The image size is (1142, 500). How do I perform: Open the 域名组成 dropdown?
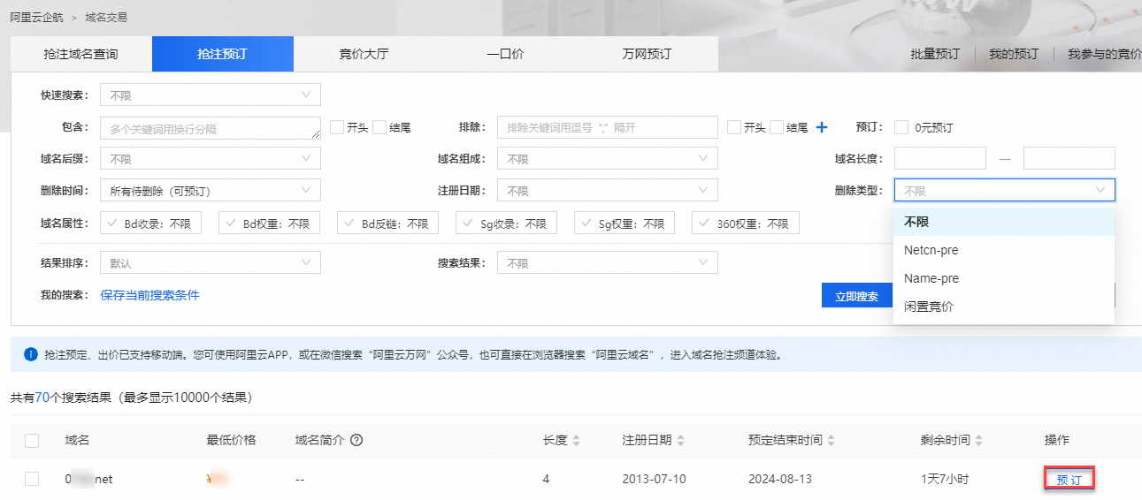pos(608,159)
